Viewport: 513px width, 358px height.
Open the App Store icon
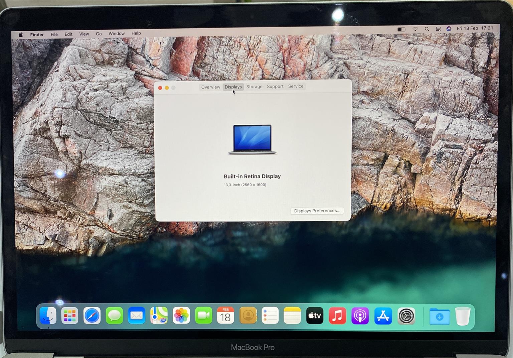383,316
